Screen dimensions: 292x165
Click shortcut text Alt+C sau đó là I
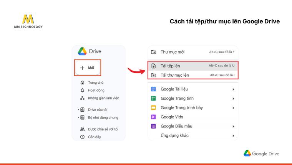click(x=222, y=75)
